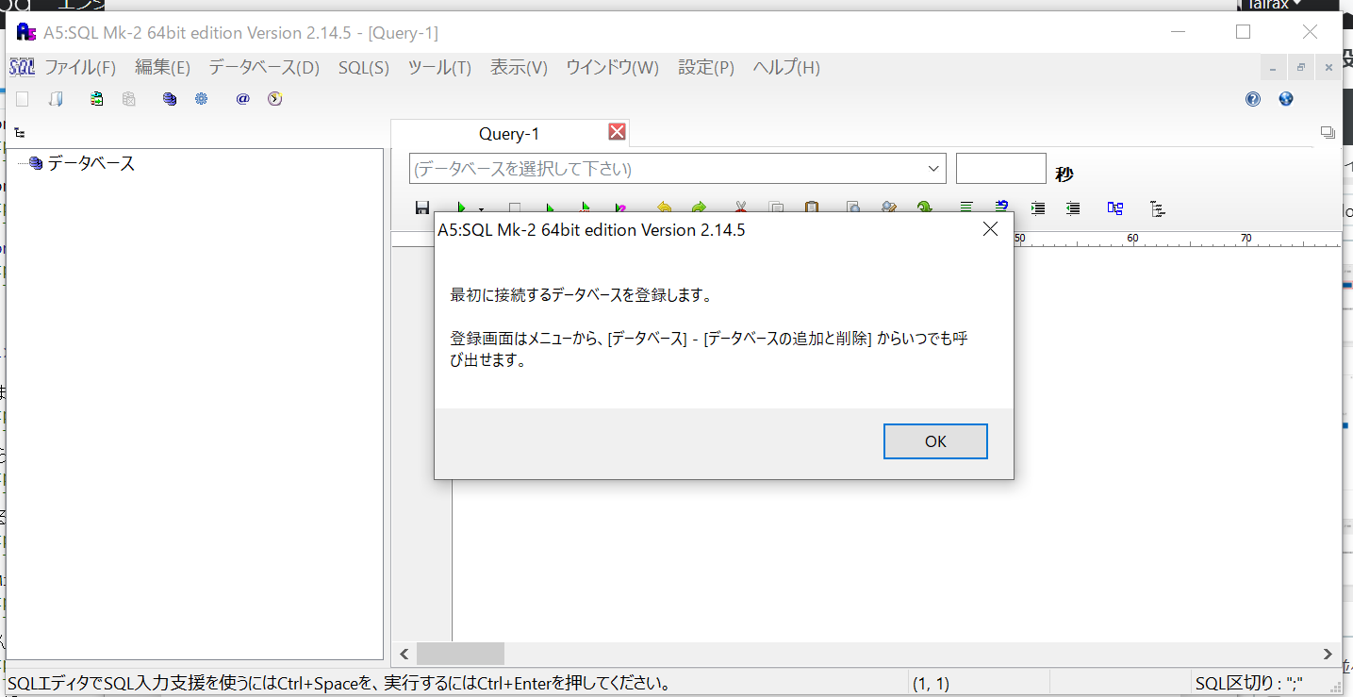Viewport: 1353px width, 697px height.
Task: Open the database selection combo box
Action: (x=678, y=169)
